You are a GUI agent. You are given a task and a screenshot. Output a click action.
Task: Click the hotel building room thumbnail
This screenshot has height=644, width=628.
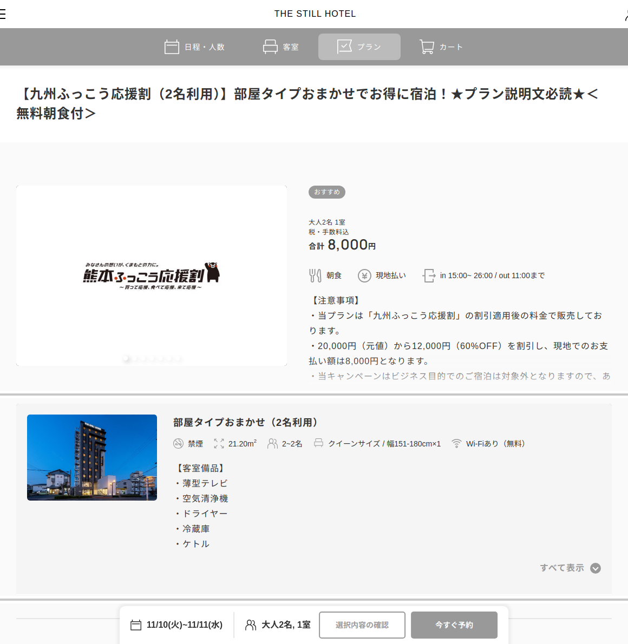(92, 457)
